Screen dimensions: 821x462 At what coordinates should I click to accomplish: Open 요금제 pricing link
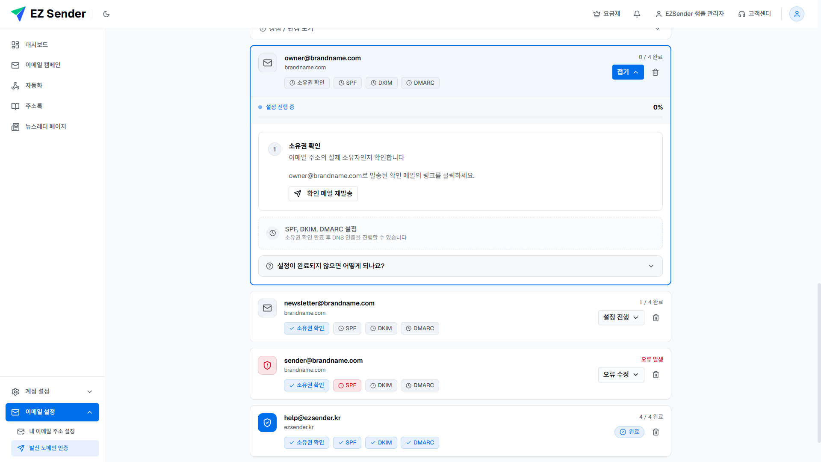(607, 14)
